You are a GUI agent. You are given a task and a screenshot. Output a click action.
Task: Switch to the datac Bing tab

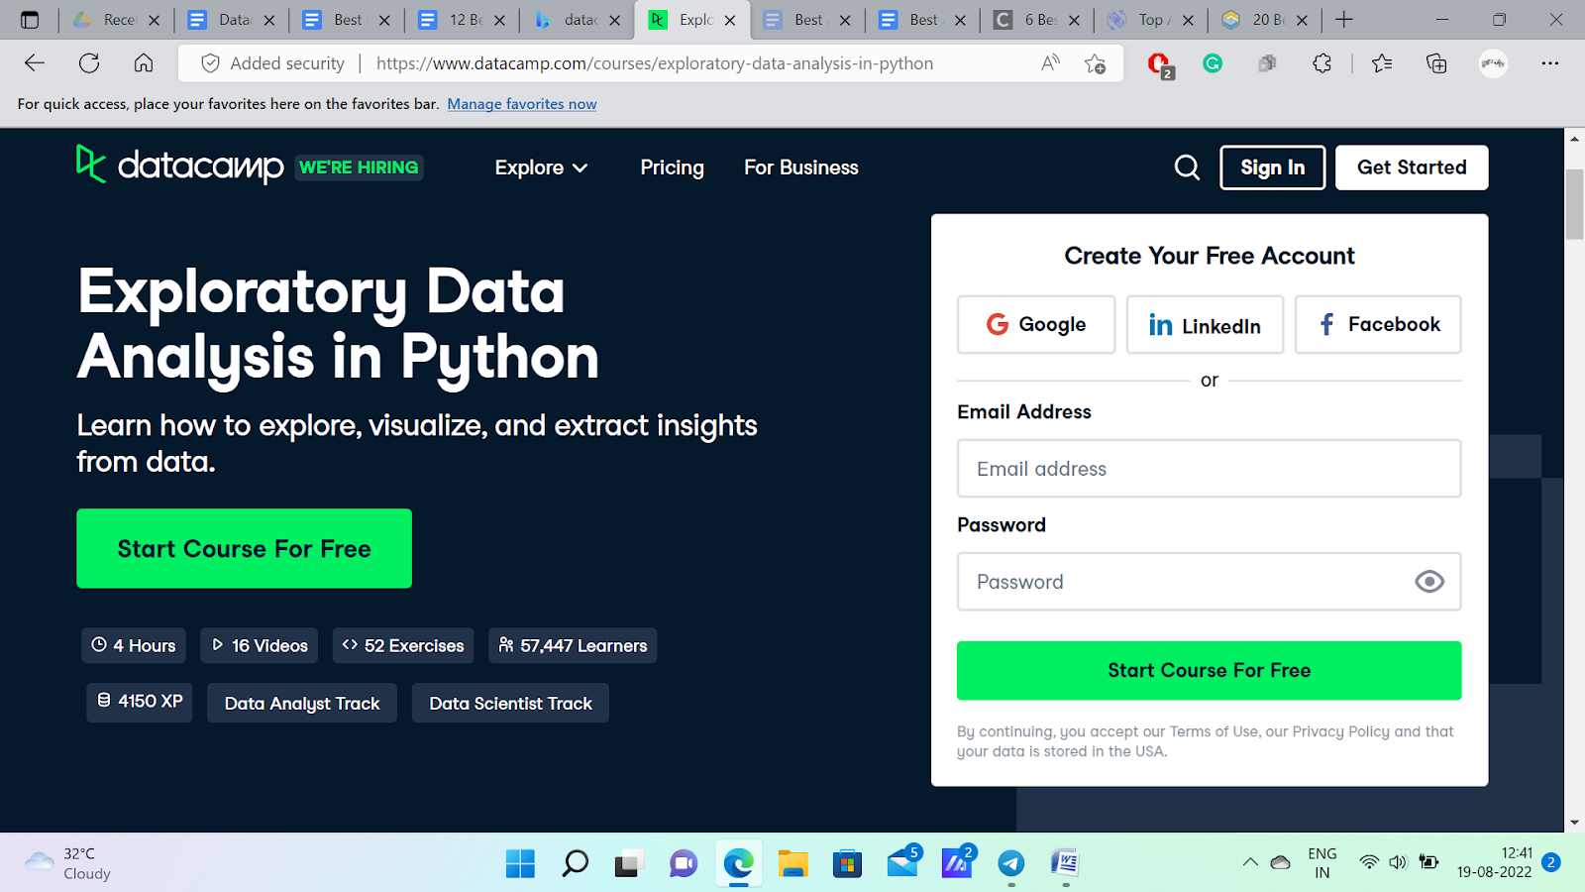coord(579,20)
